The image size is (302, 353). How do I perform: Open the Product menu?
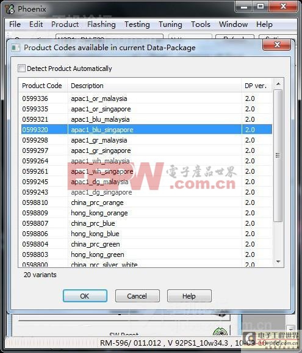tap(65, 24)
